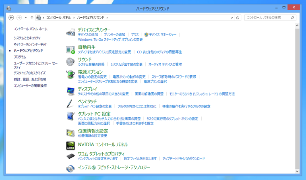Image resolution: width=306 pixels, height=180 pixels.
Task: Open 時計、言語、および地域 in the sidebar
Action: click(30, 79)
